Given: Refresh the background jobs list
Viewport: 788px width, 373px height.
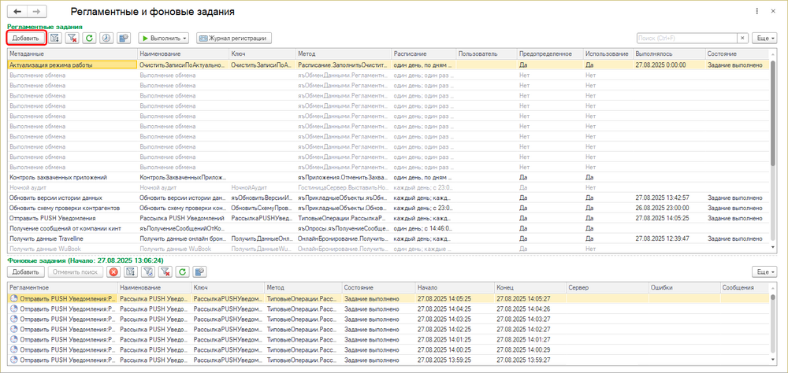Looking at the screenshot, I should (x=182, y=271).
